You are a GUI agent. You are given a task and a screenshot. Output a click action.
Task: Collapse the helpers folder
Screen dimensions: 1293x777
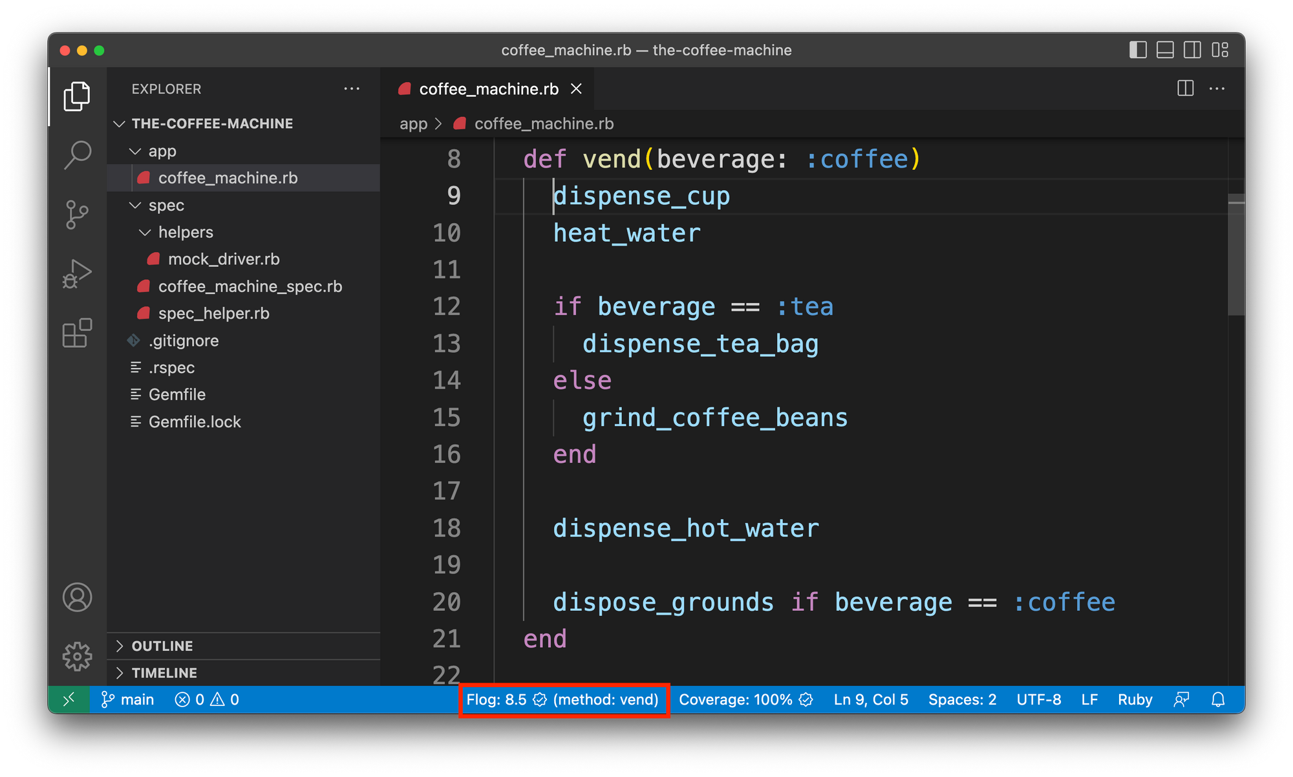pos(185,232)
